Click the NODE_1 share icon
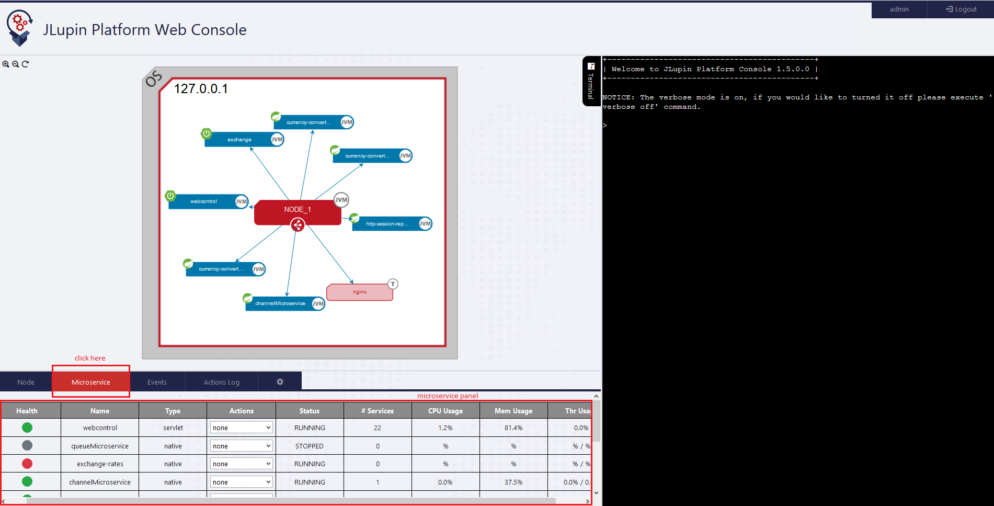The width and height of the screenshot is (994, 506). tap(298, 225)
